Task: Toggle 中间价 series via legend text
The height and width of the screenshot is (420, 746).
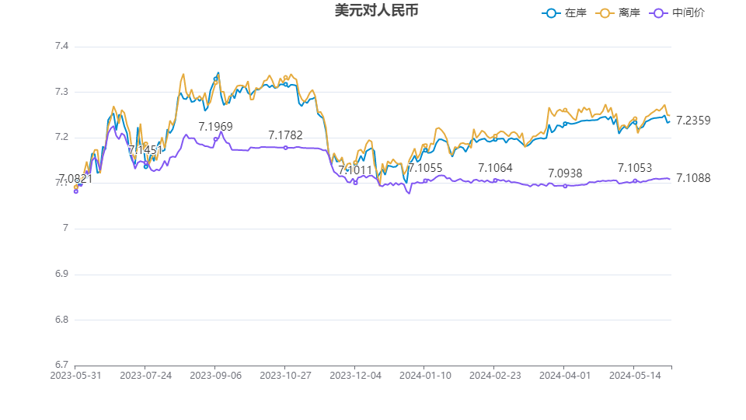Action: (688, 13)
